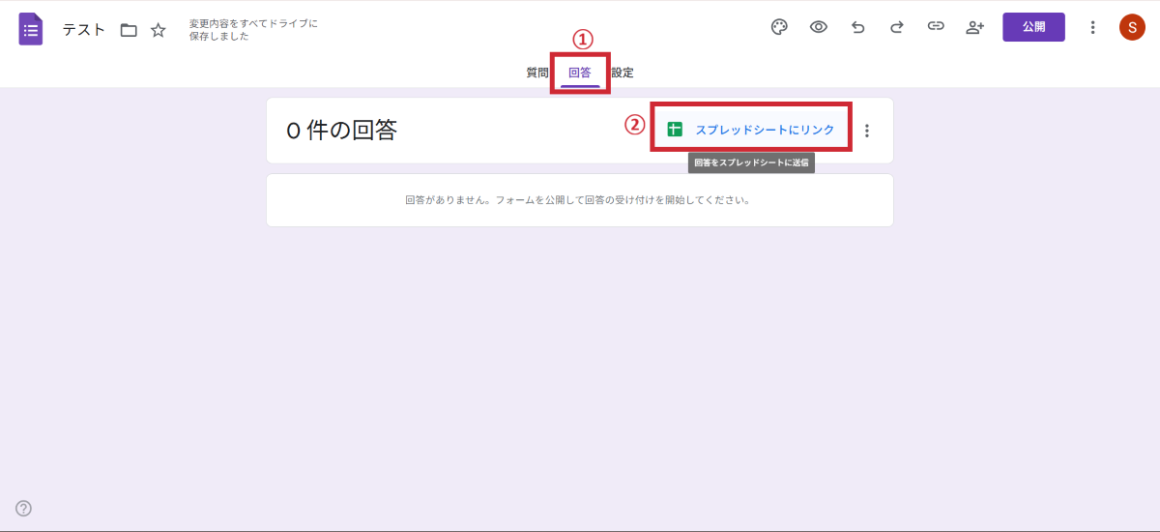Screen dimensions: 1160x532
Task: Edit the form title テスト
Action: click(x=84, y=30)
